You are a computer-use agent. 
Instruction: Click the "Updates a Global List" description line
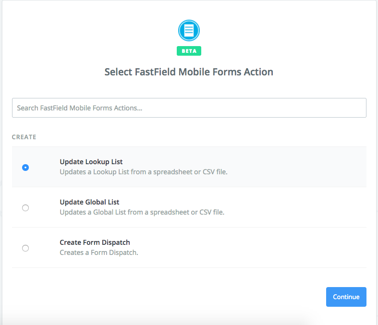pos(142,212)
